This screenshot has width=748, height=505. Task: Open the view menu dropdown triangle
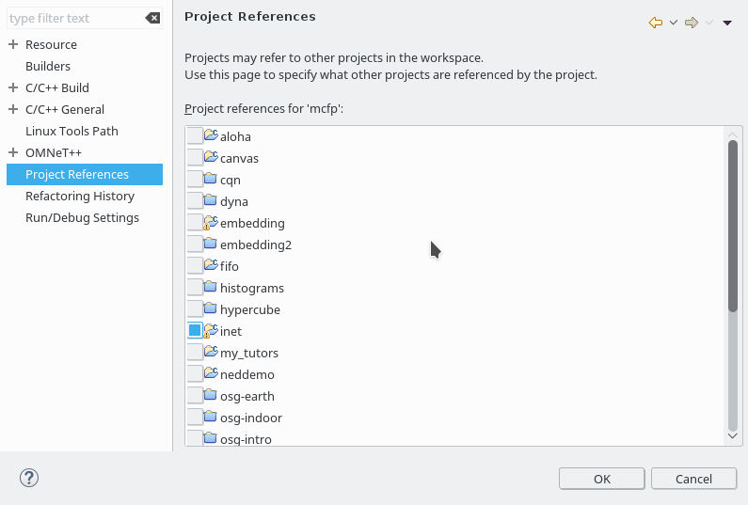point(727,23)
